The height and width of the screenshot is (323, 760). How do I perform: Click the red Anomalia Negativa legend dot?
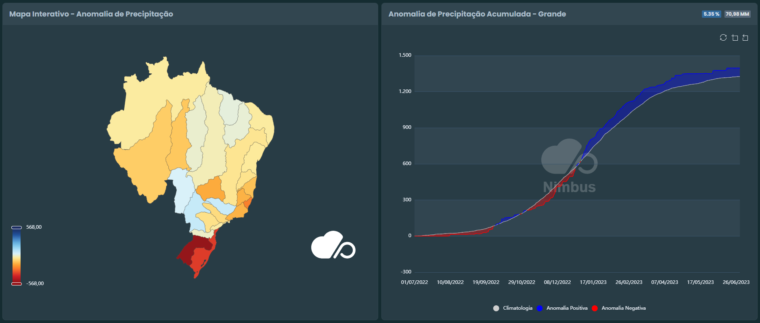click(x=595, y=308)
